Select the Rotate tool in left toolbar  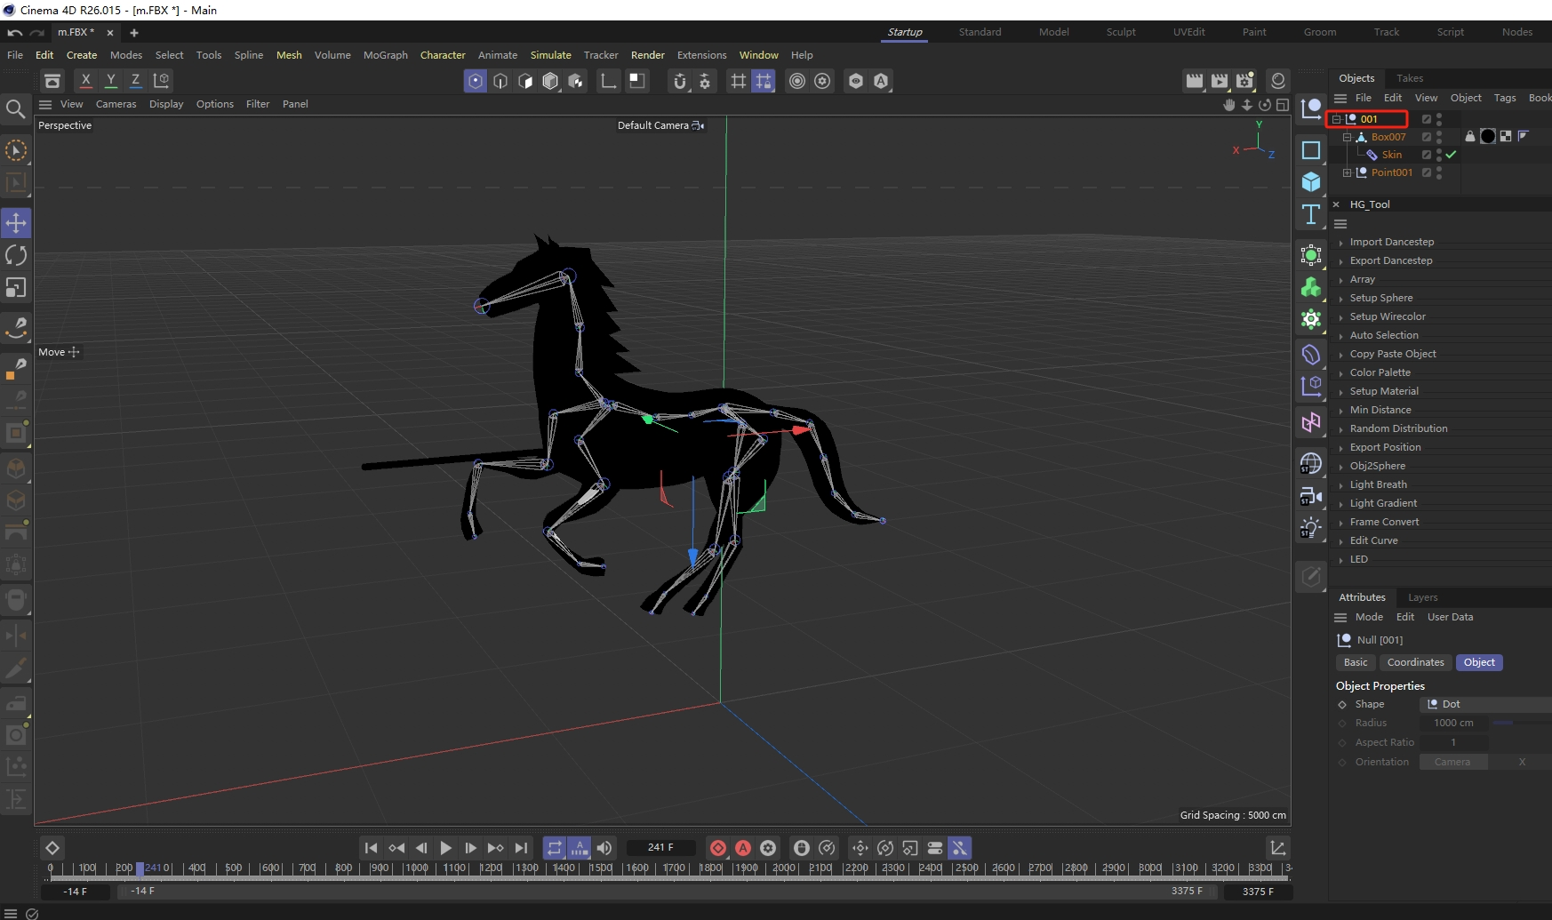pos(16,255)
